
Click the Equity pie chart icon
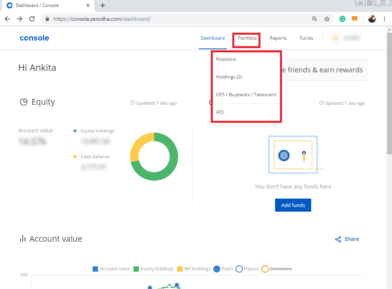[24, 102]
